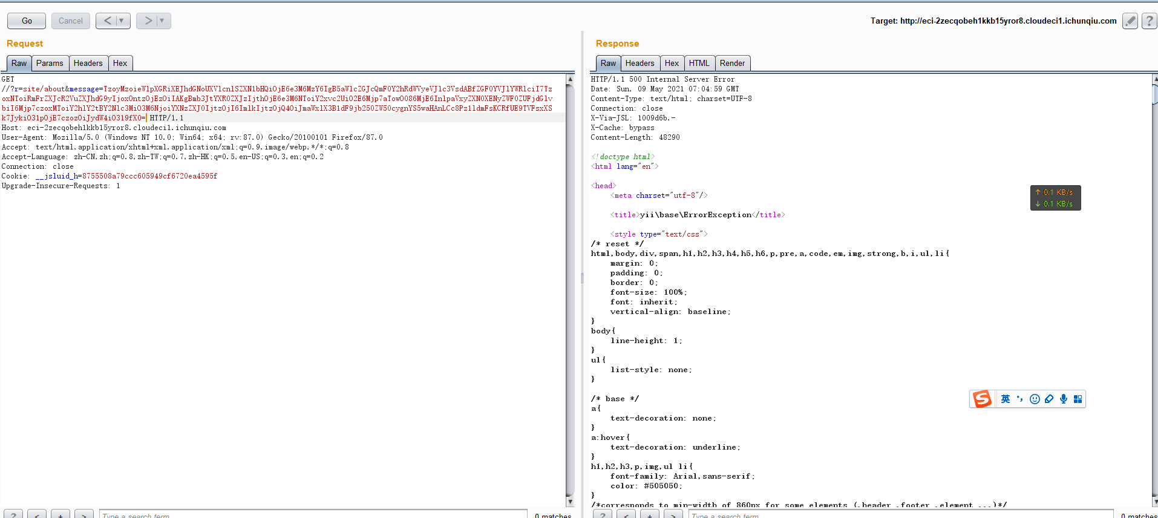The height and width of the screenshot is (518, 1158).
Task: Go back to previous request in history
Action: [x=107, y=21]
